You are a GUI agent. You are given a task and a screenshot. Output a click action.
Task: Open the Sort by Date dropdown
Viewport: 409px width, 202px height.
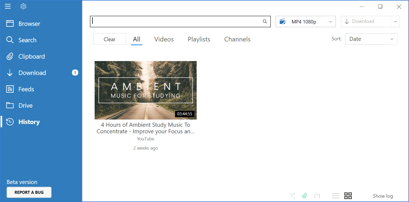pos(371,39)
